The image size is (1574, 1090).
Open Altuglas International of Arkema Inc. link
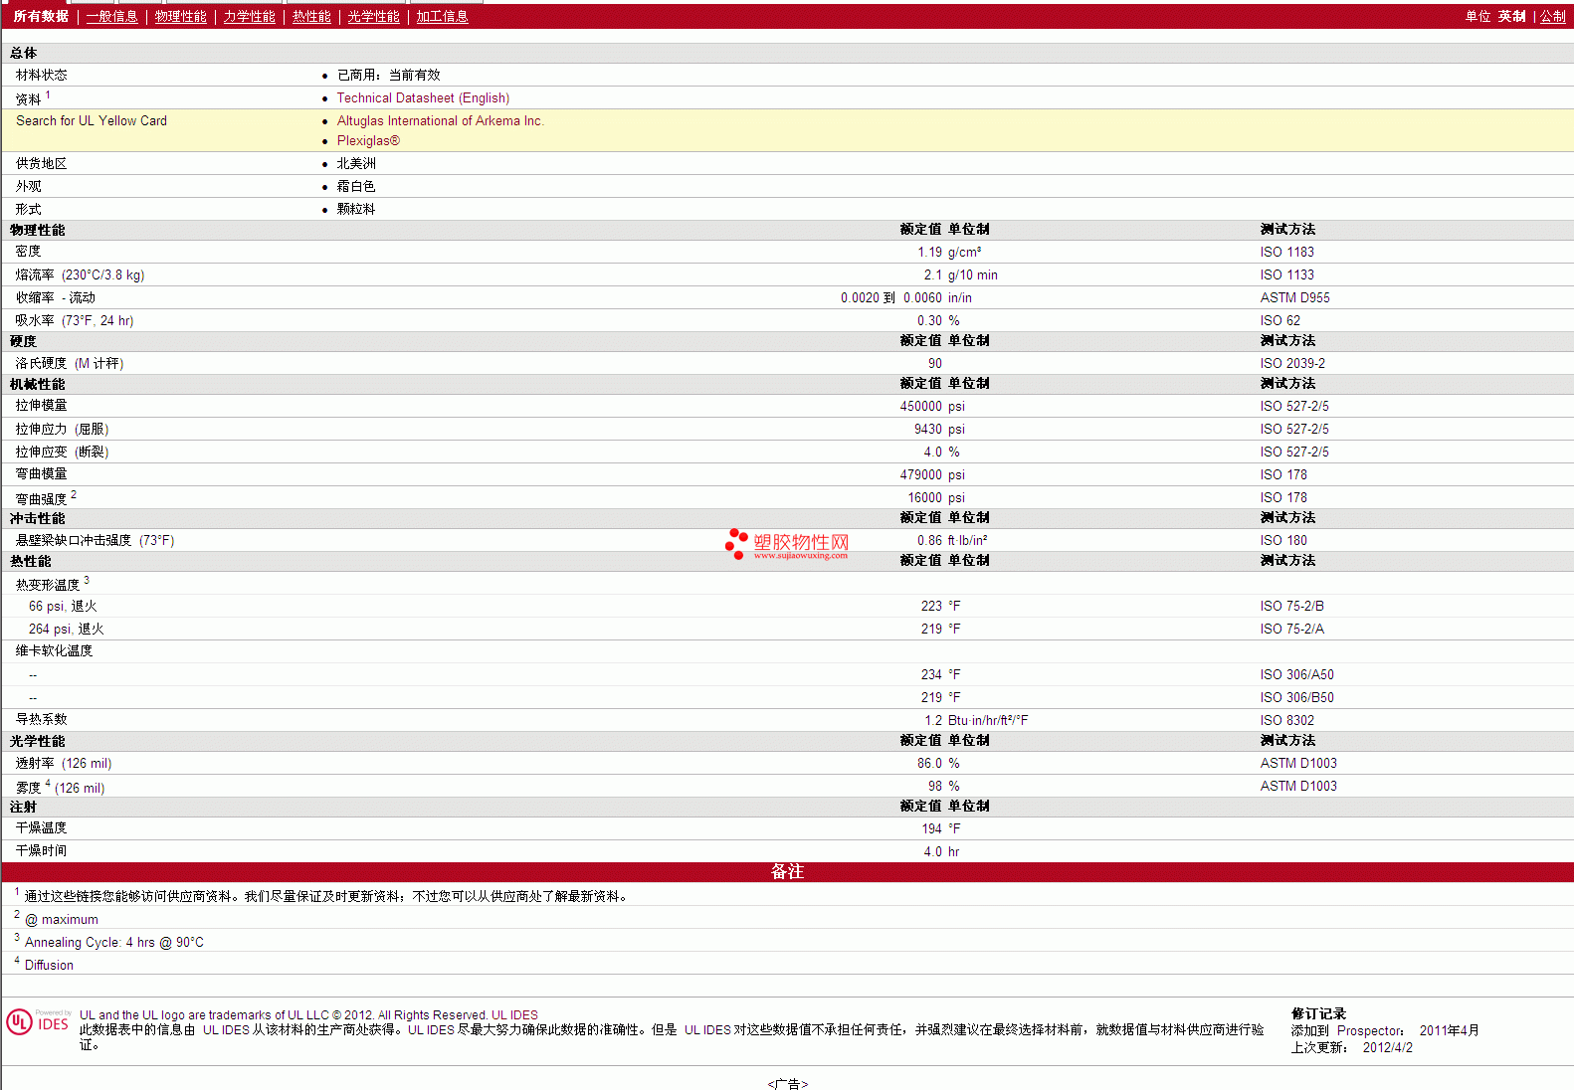pos(440,121)
